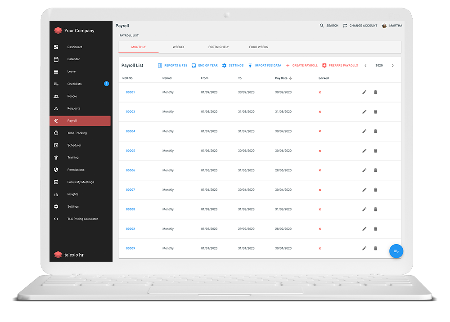450x322 pixels.
Task: Click locked status X for 00006
Action: [x=319, y=170]
